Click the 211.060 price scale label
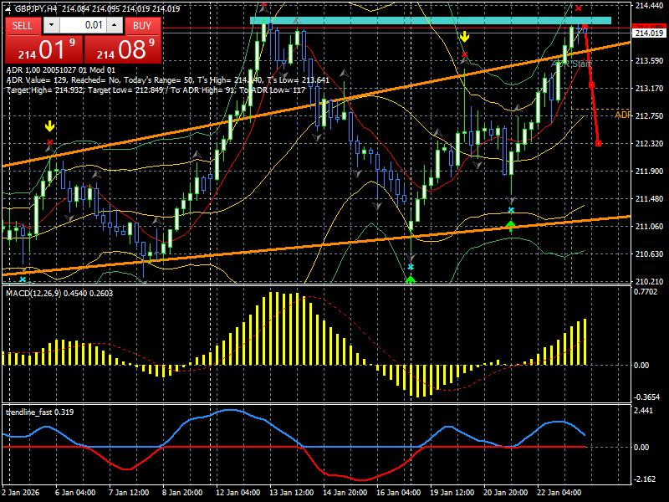The width and height of the screenshot is (669, 502). [x=649, y=226]
